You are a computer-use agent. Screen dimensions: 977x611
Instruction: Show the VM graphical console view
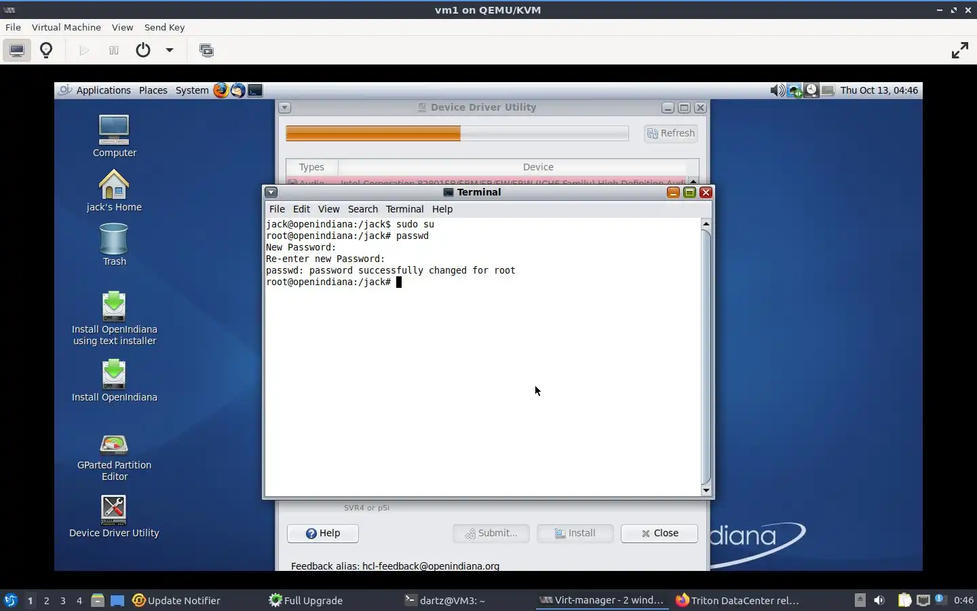click(17, 50)
